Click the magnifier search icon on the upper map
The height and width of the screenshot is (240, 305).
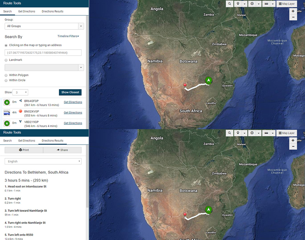coord(230,4)
